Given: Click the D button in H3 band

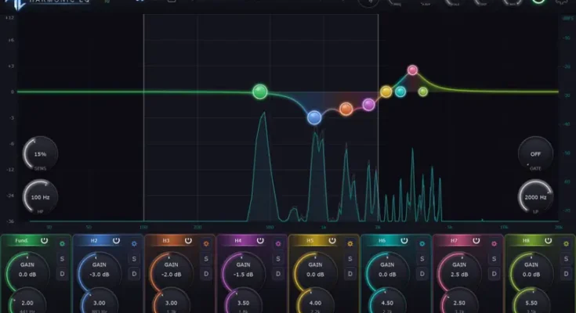Looking at the screenshot, I should pyautogui.click(x=206, y=274).
